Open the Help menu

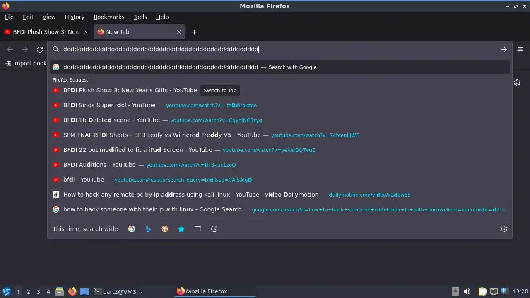coord(162,17)
